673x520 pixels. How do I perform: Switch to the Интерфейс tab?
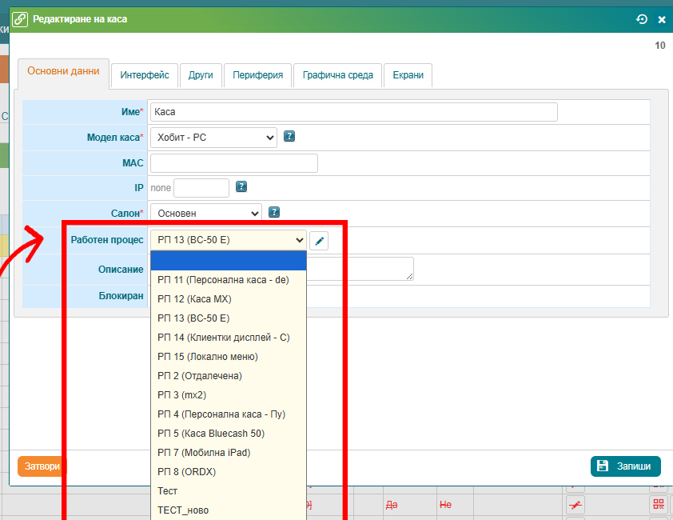[x=145, y=75]
